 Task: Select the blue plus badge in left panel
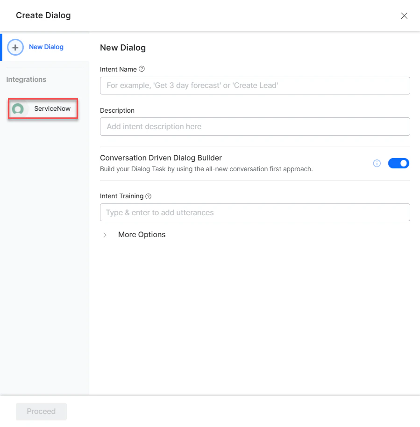click(x=15, y=47)
